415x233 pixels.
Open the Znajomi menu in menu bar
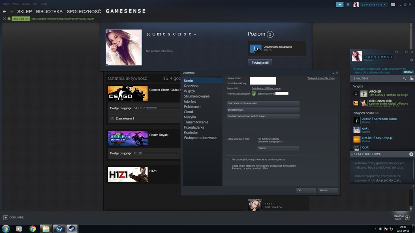click(x=26, y=4)
